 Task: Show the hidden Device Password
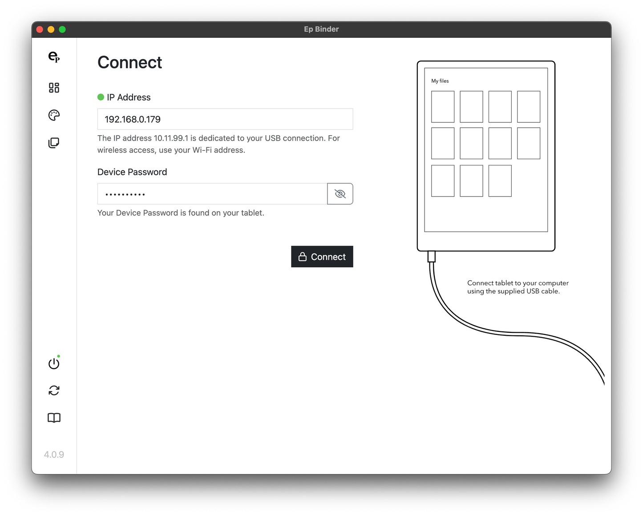click(340, 193)
